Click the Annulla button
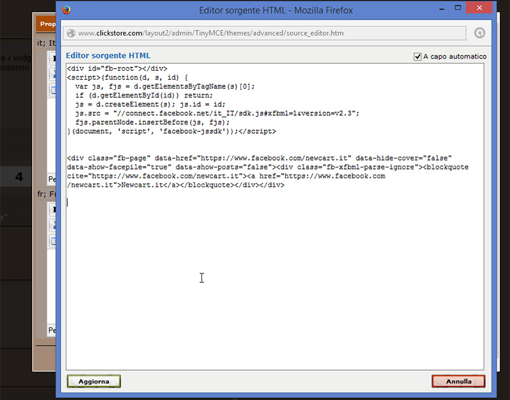 [x=458, y=381]
